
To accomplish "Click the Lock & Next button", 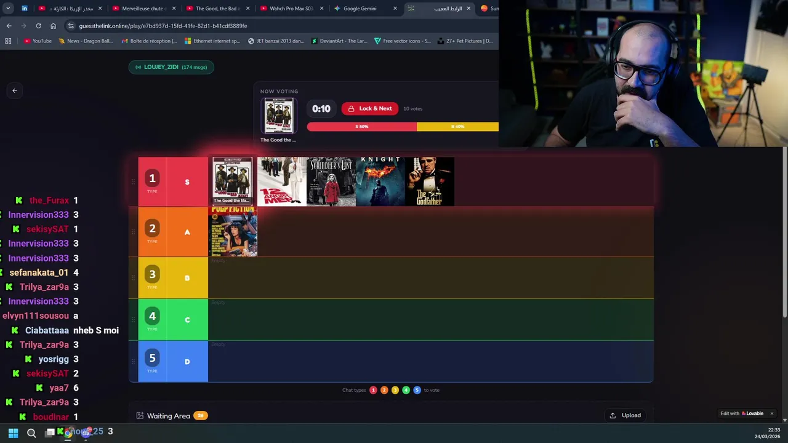I will [x=370, y=108].
